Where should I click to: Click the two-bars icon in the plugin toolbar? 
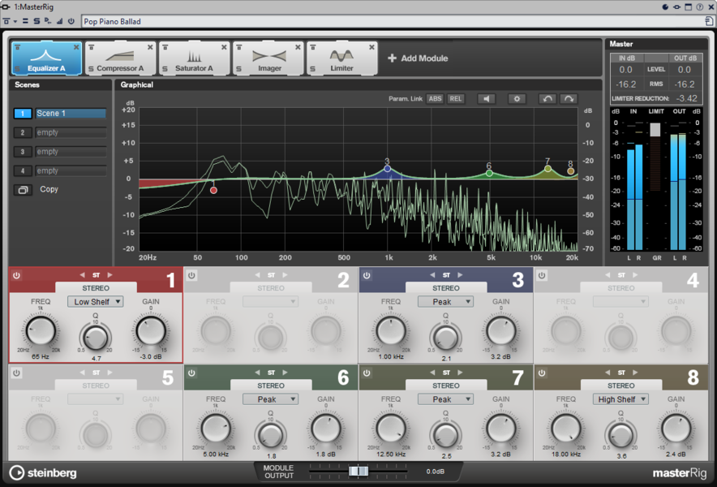click(25, 21)
